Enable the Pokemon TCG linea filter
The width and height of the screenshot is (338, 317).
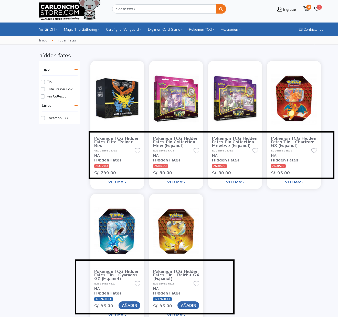tap(43, 118)
